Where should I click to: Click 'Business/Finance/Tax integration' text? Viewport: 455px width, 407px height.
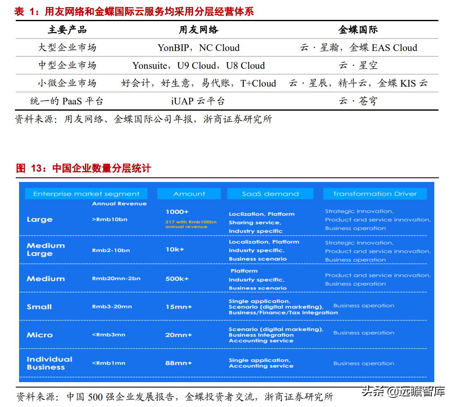point(283,313)
